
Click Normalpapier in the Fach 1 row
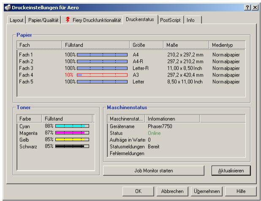226,55
